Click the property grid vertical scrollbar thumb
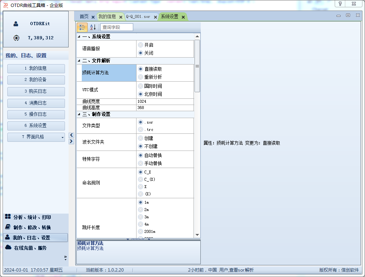This screenshot has height=277, width=365. point(197,66)
